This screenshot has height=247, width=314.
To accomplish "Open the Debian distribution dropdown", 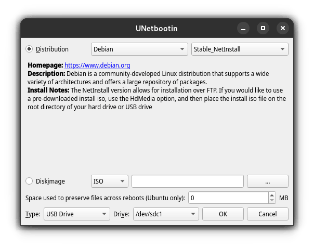I will 139,49.
